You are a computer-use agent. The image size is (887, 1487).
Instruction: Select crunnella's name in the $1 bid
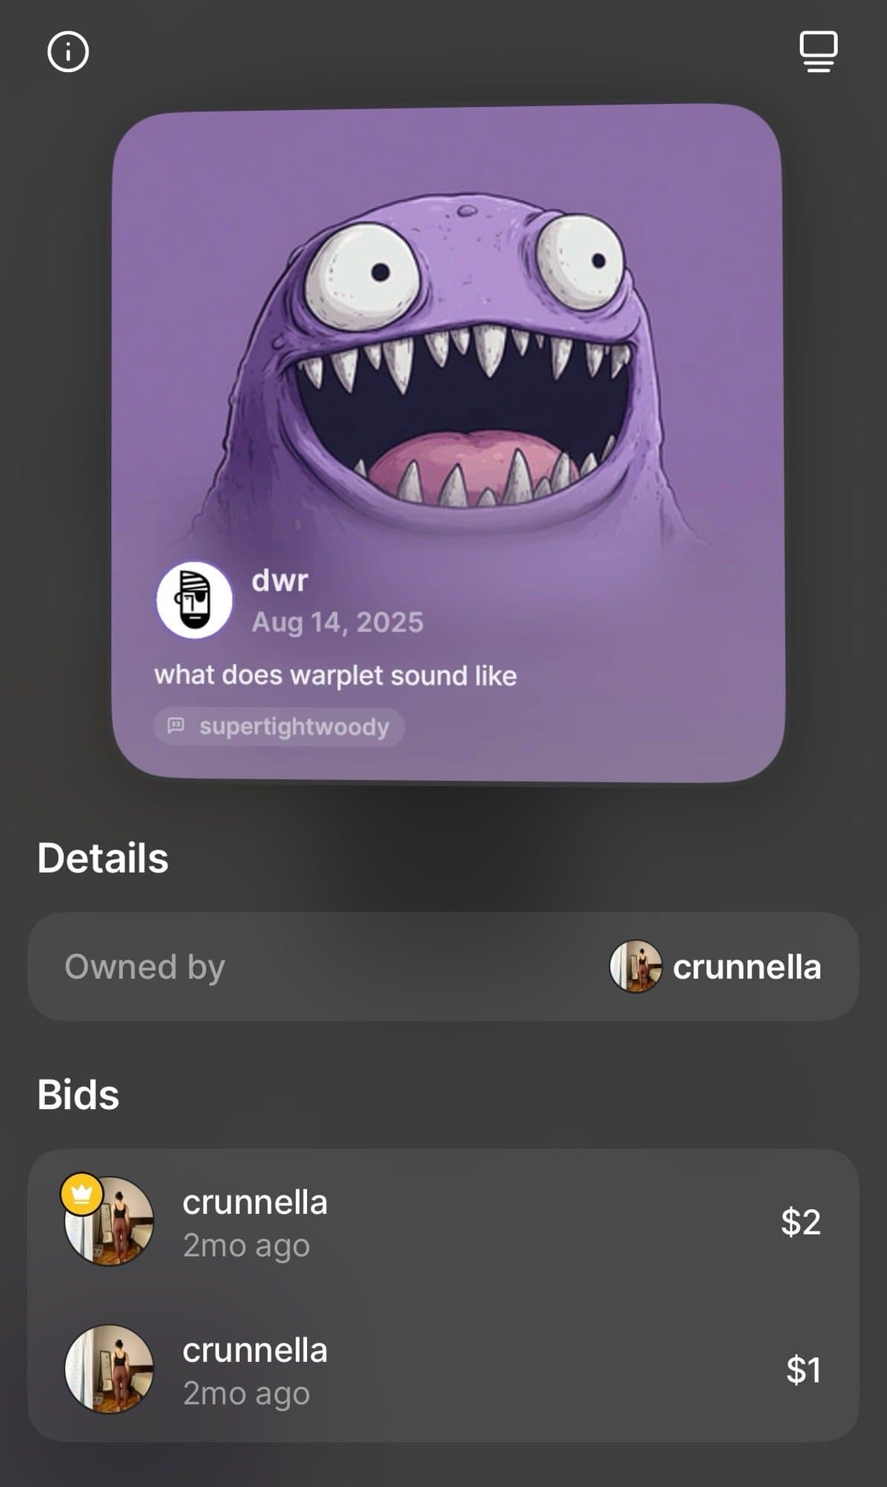(x=255, y=1350)
